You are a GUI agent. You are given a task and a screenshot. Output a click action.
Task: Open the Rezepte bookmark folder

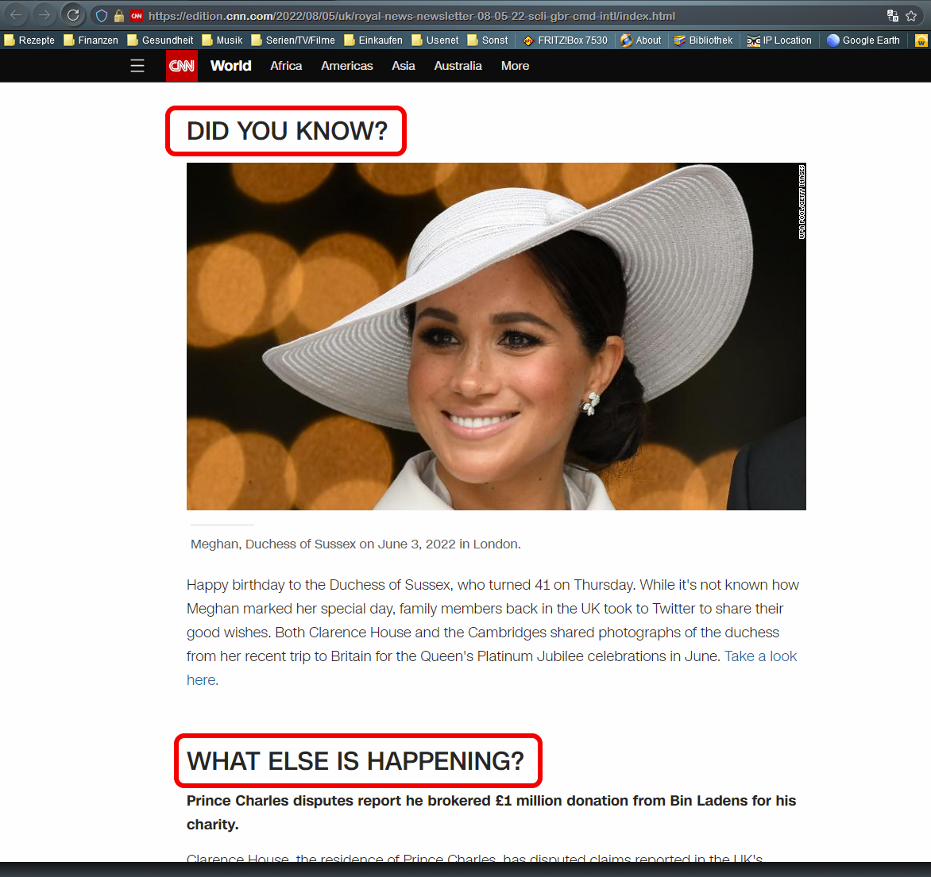30,40
